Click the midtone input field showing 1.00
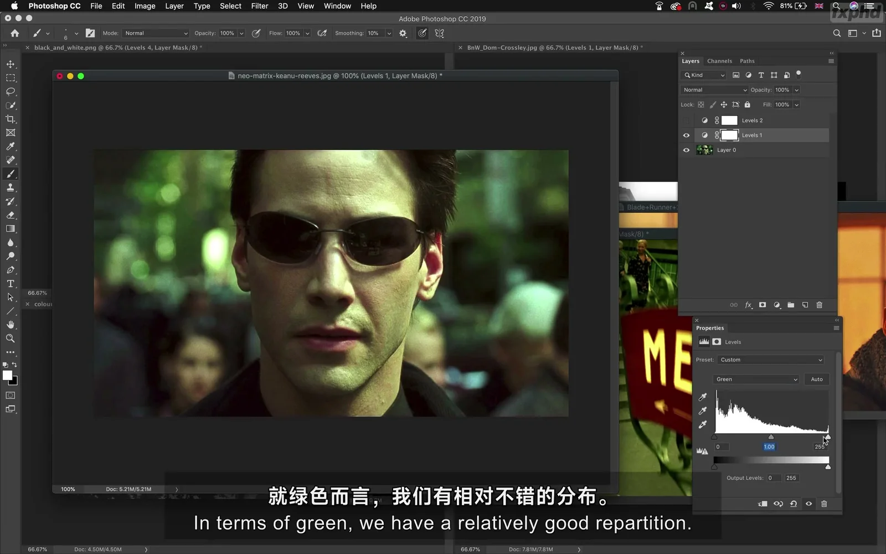The image size is (886, 554). (x=769, y=447)
